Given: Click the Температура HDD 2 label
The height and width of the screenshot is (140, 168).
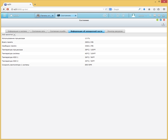Looking at the screenshot, I should (10, 61).
